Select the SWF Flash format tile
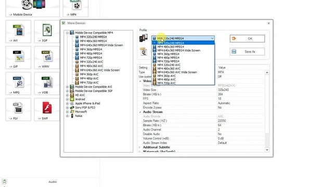This screenshot has height=187, width=333. (x=47, y=110)
